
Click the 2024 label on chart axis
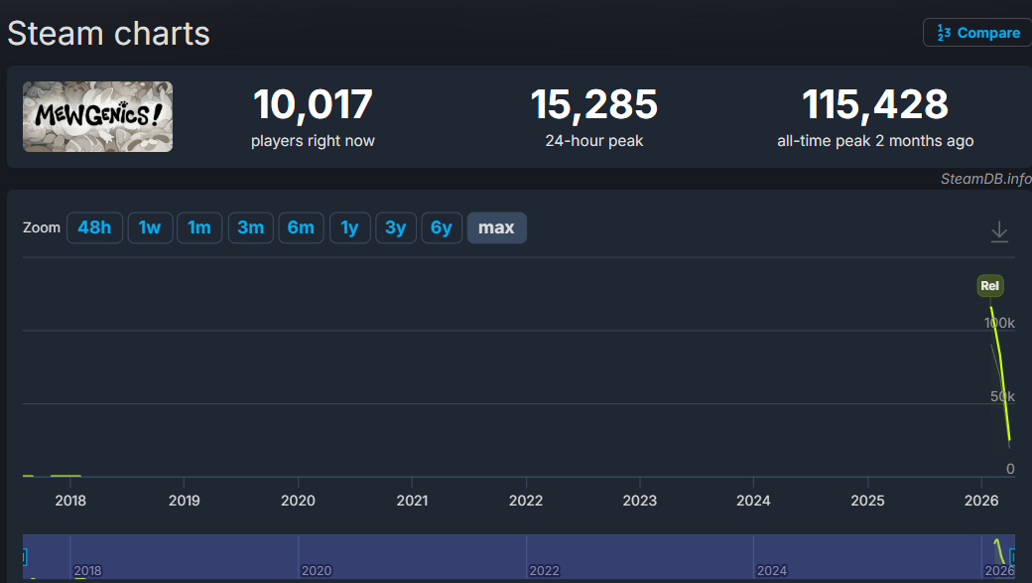tap(753, 501)
